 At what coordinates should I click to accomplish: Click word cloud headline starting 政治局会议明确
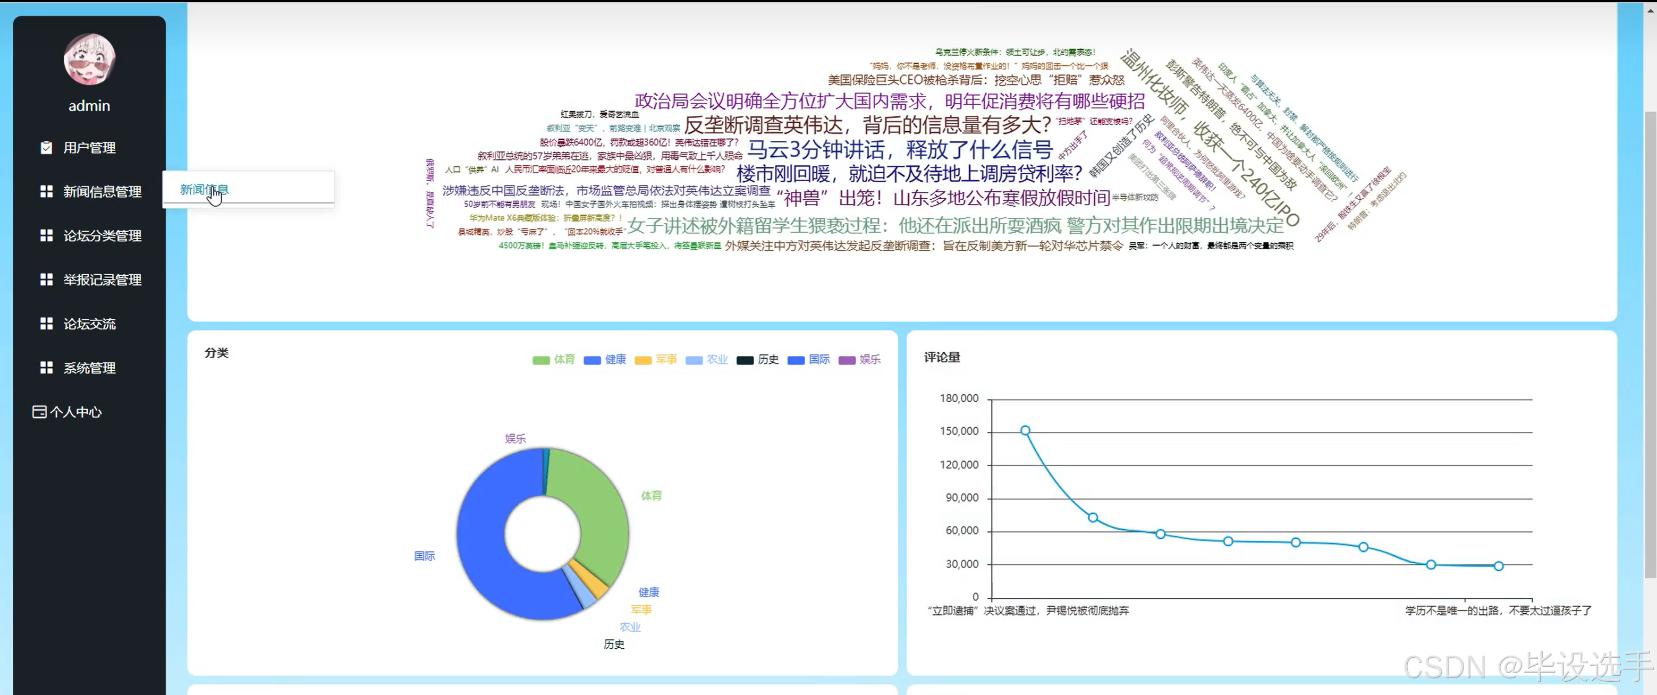point(890,101)
